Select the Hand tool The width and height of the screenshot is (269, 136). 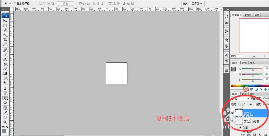pyautogui.click(x=5, y=118)
